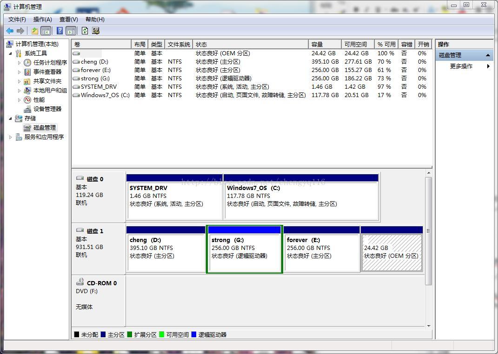
Task: Expand the 共享文件夹 tree node
Action: pos(20,81)
